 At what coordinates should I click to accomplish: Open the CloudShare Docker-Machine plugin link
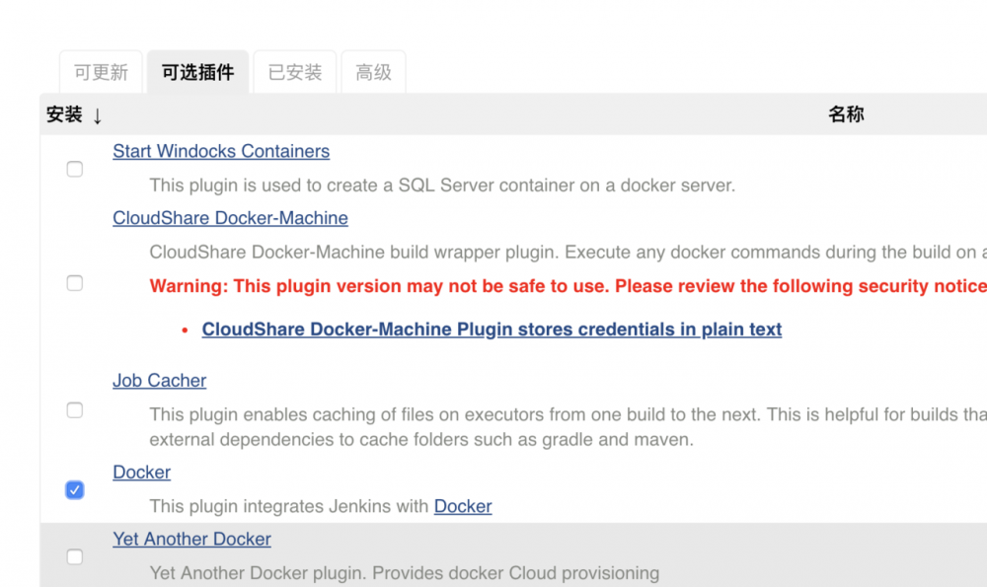[230, 218]
